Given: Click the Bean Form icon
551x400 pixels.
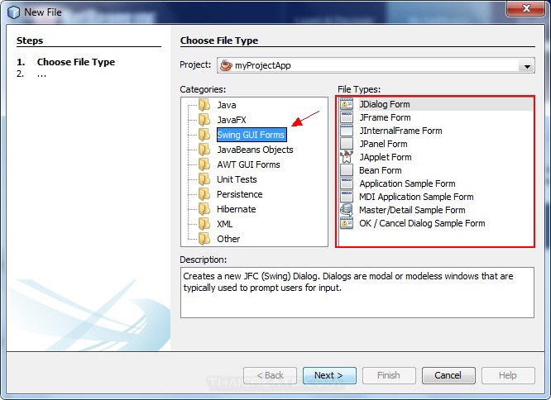Looking at the screenshot, I should click(347, 170).
